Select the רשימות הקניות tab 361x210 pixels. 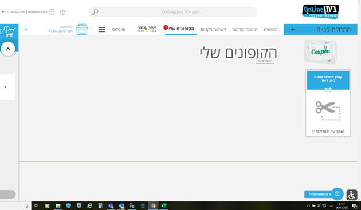(213, 29)
